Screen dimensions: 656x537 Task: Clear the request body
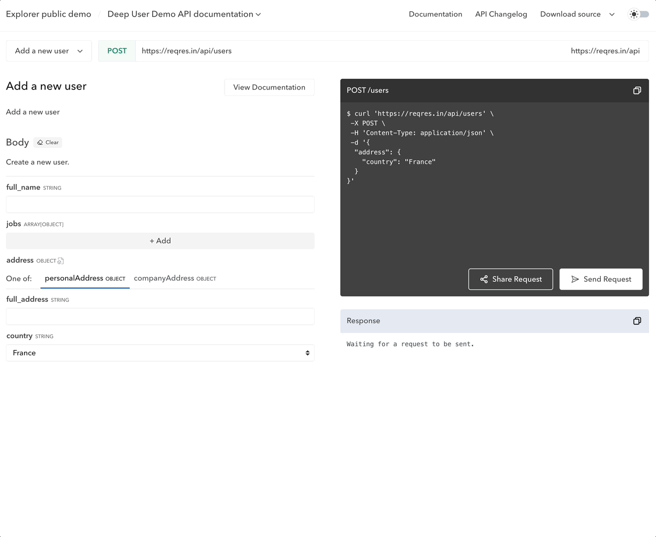coord(48,143)
